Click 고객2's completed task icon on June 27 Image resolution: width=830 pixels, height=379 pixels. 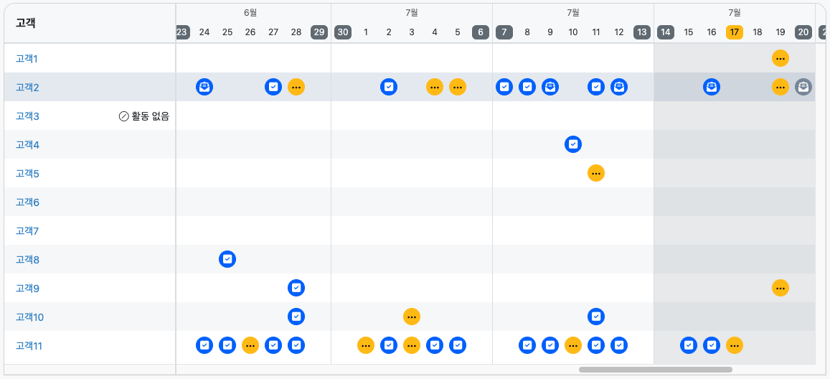273,87
